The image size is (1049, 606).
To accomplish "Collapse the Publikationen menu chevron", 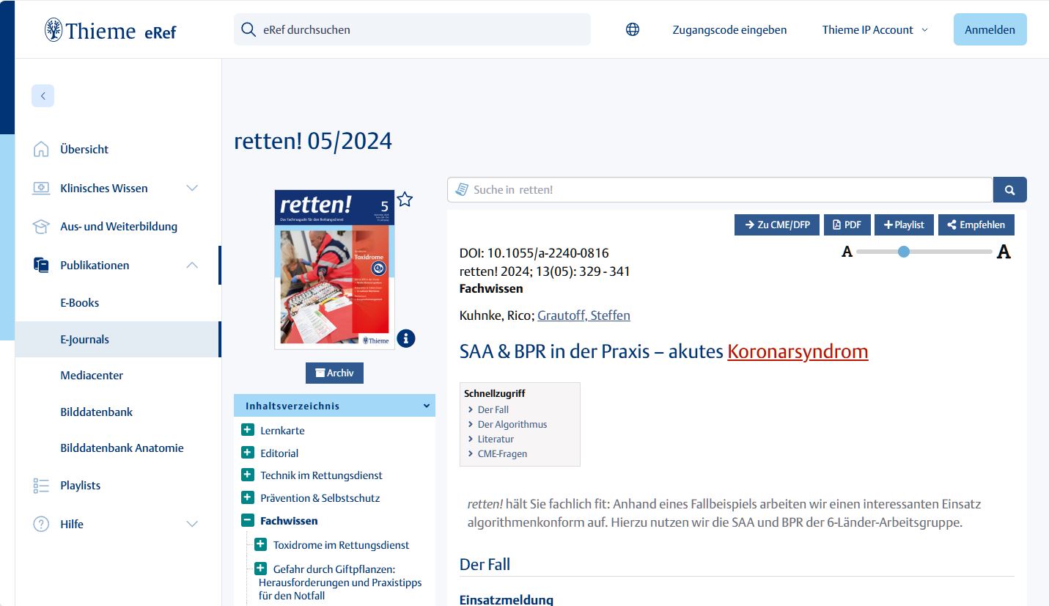I will tap(192, 266).
